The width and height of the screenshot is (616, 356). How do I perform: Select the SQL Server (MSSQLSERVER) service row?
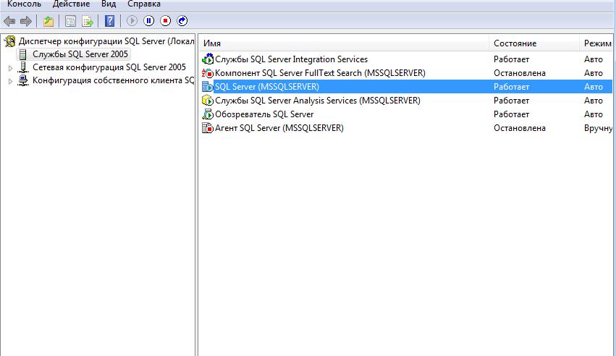(406, 87)
